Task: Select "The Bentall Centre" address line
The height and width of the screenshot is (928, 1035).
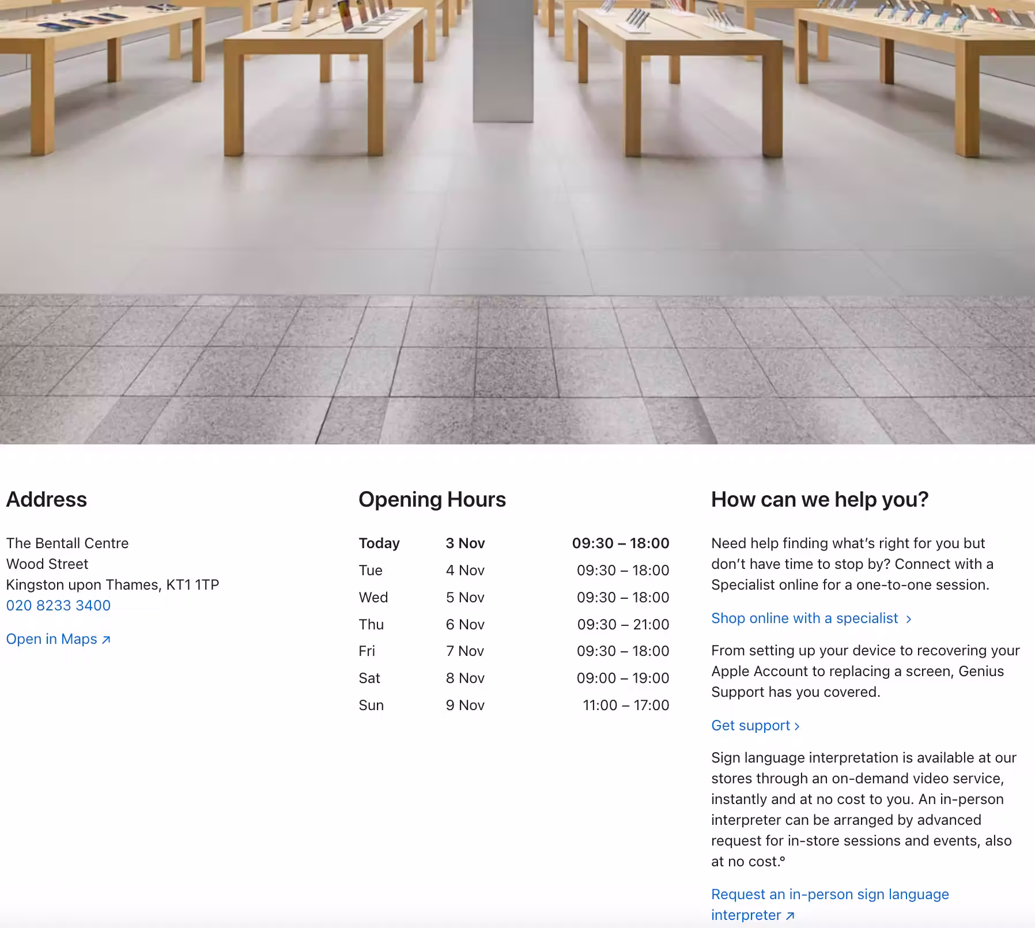Action: tap(67, 543)
